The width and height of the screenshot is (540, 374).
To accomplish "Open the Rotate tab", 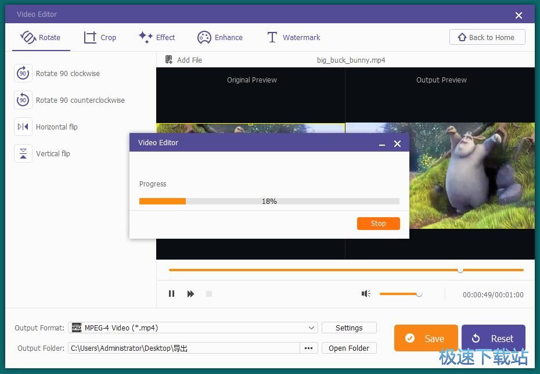I will [41, 37].
